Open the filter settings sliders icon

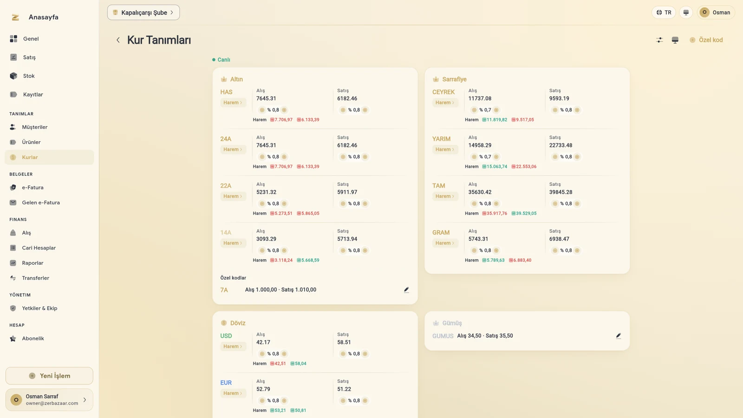tap(659, 40)
